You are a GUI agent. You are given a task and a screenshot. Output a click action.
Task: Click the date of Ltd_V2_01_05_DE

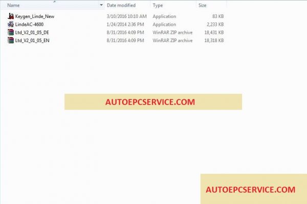click(x=125, y=33)
